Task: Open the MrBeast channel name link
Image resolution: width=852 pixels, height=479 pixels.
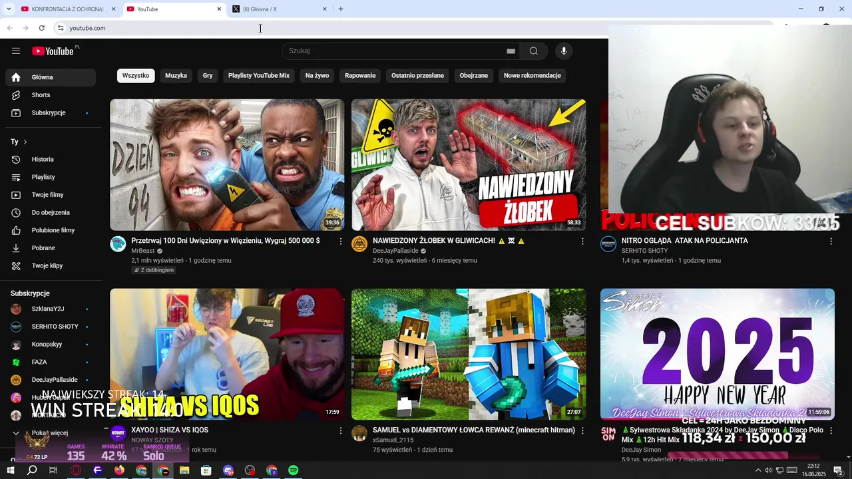Action: 142,251
